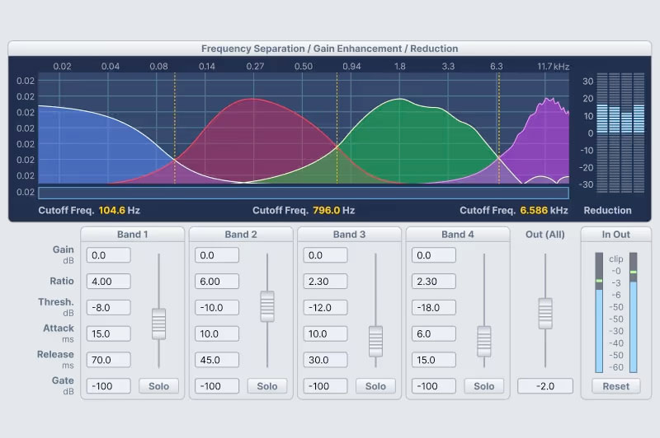
Task: Click the Band 1 Gain input field
Action: (109, 255)
